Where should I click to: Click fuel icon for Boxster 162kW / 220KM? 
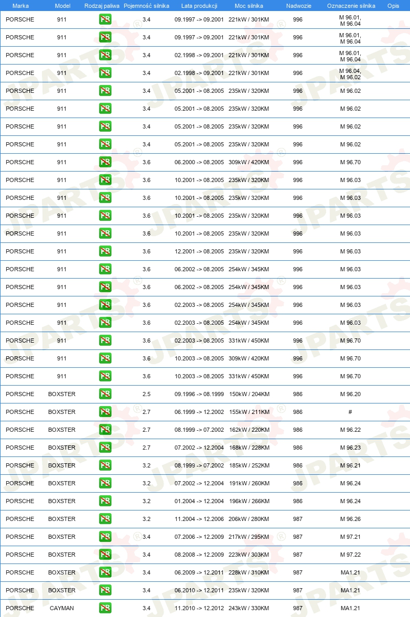[x=105, y=430]
